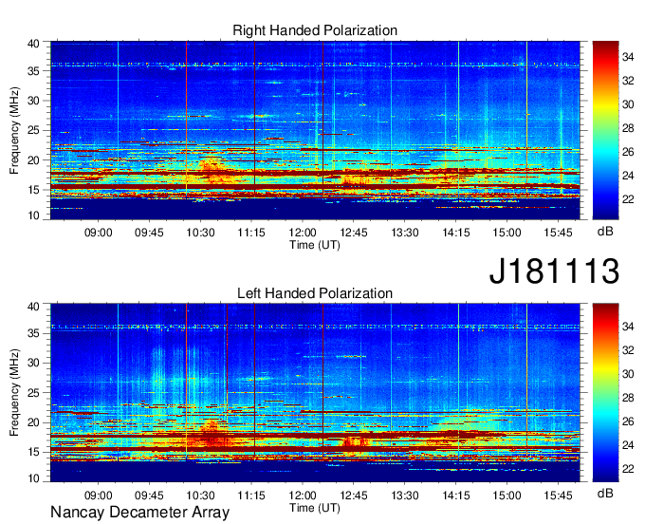Click the "Nancay Decameter Array" caption
645x524 pixels.
coord(139,513)
